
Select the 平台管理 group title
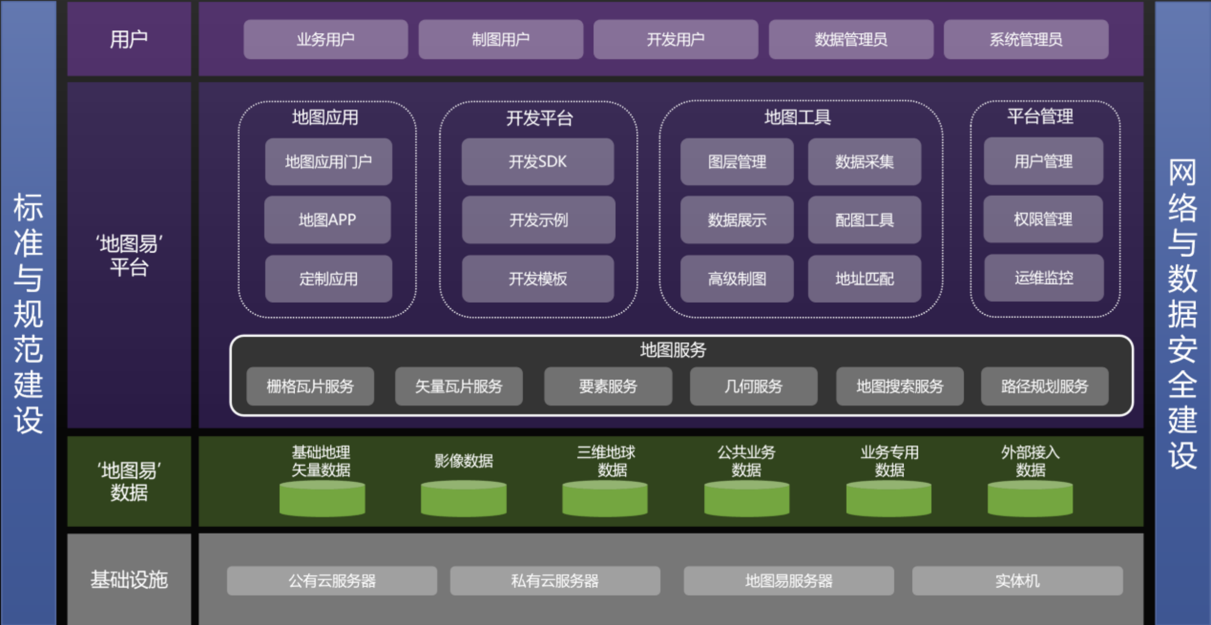[x=1040, y=116]
